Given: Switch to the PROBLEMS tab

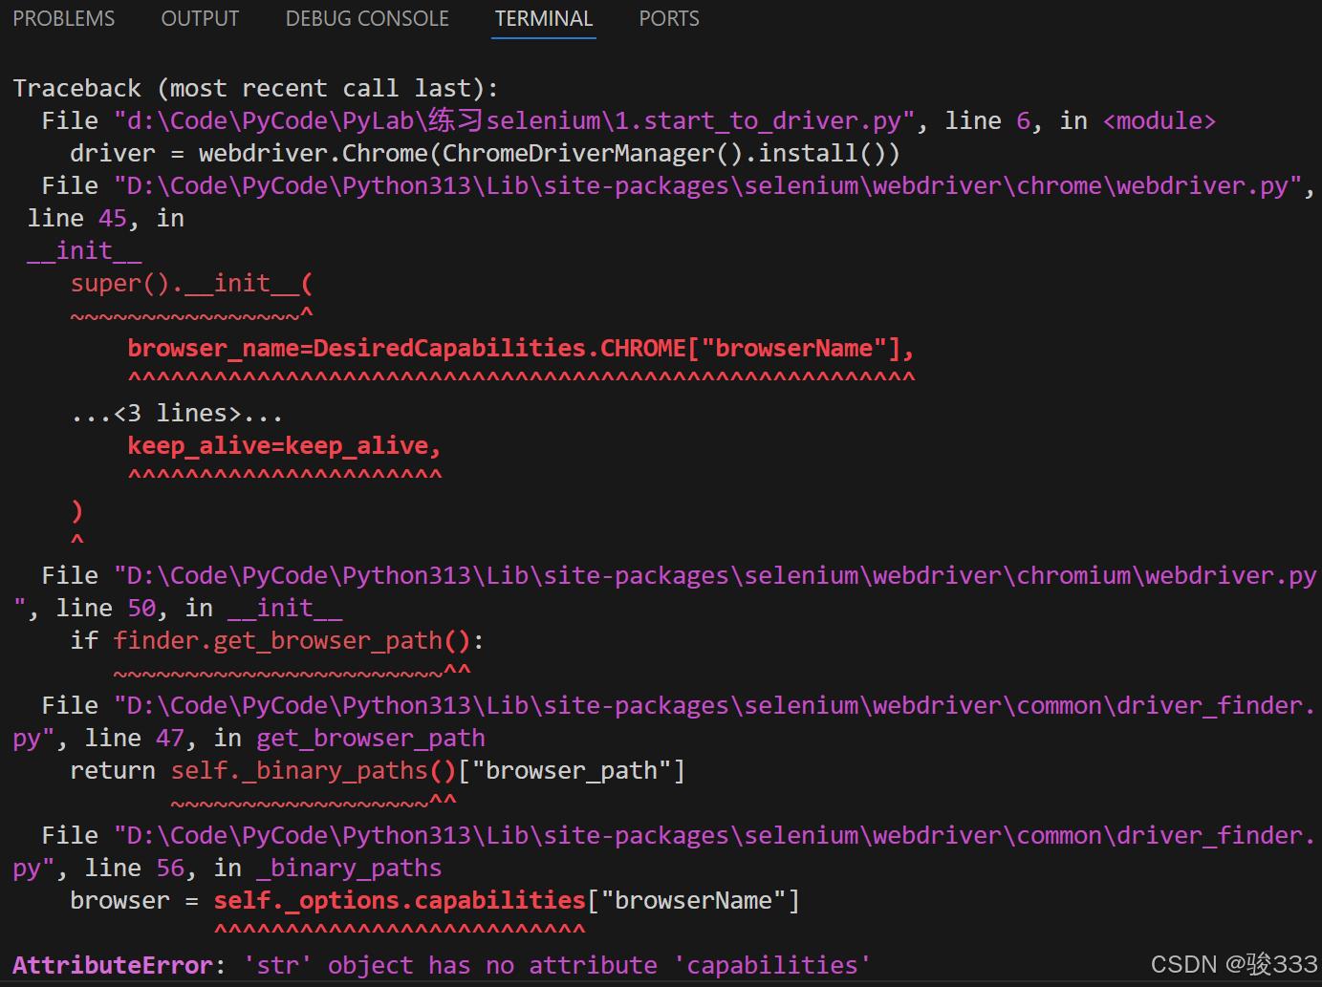Looking at the screenshot, I should (63, 18).
